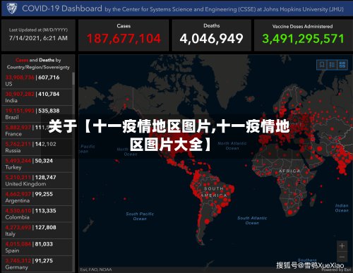Viewport: 353px width, 273px height.
Task: Click the Johns Hopkins shield logo
Action: coord(11,8)
